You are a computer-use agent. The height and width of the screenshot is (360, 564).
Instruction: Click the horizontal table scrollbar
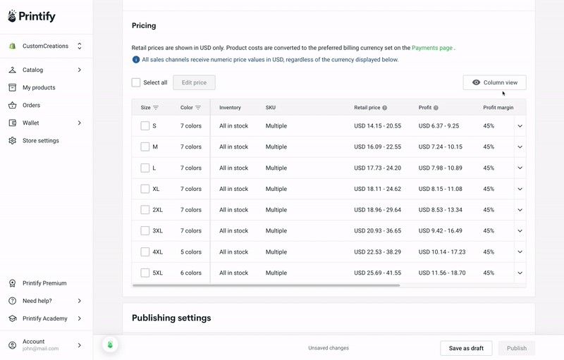click(x=266, y=285)
